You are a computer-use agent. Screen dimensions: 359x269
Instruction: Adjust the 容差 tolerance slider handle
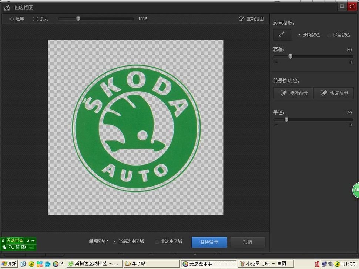click(290, 56)
